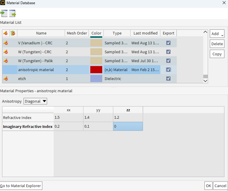Open the Add button dropdown arrow
Image resolution: width=228 pixels, height=191 pixels.
pyautogui.click(x=222, y=36)
